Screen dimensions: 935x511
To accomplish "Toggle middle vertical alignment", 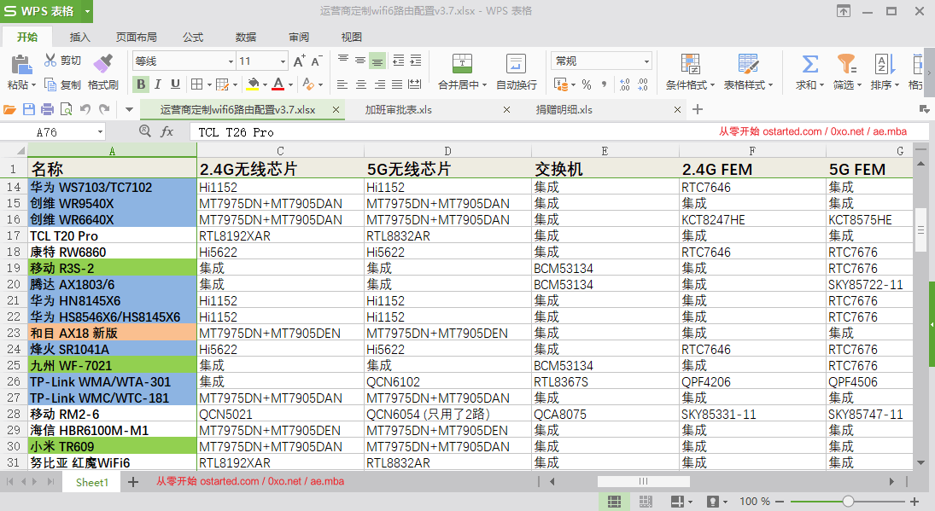I will point(360,61).
